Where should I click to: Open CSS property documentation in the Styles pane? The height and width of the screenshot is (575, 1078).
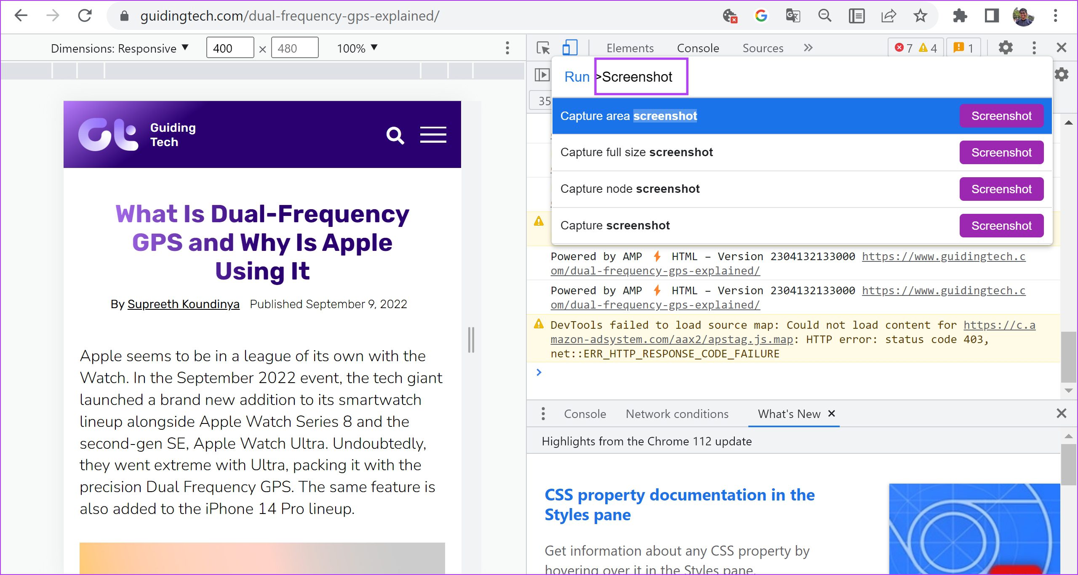click(679, 505)
